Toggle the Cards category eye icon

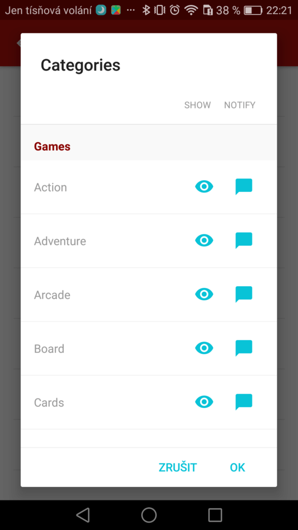tap(204, 402)
